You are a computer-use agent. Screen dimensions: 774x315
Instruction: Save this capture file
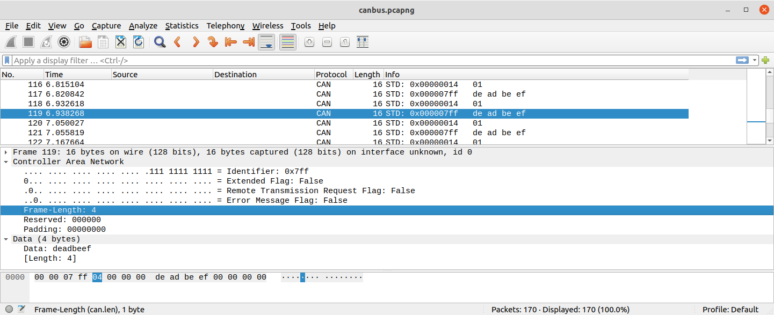[x=103, y=42]
